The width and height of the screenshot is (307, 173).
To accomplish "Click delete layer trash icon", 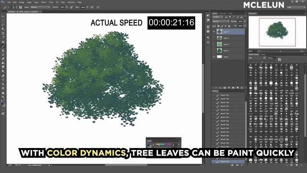I will click(x=242, y=87).
